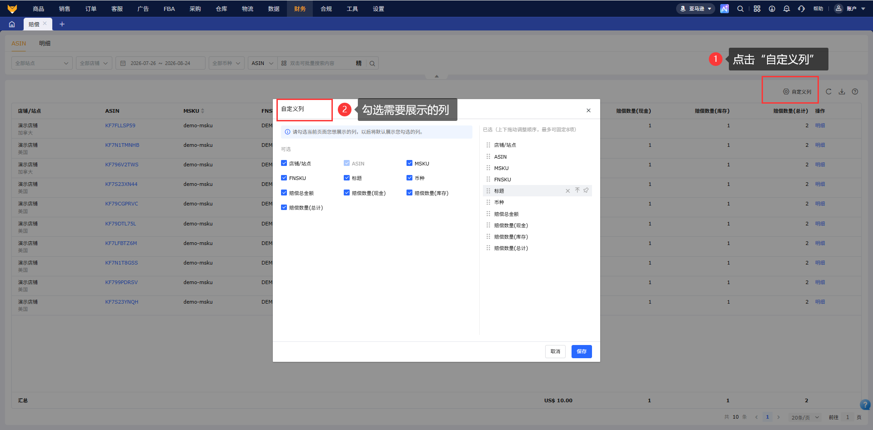Image resolution: width=873 pixels, height=430 pixels.
Task: Open the apps grid icon in header
Action: click(x=757, y=9)
